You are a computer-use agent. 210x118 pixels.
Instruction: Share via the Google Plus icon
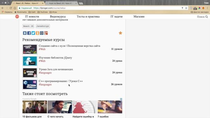pos(46,33)
